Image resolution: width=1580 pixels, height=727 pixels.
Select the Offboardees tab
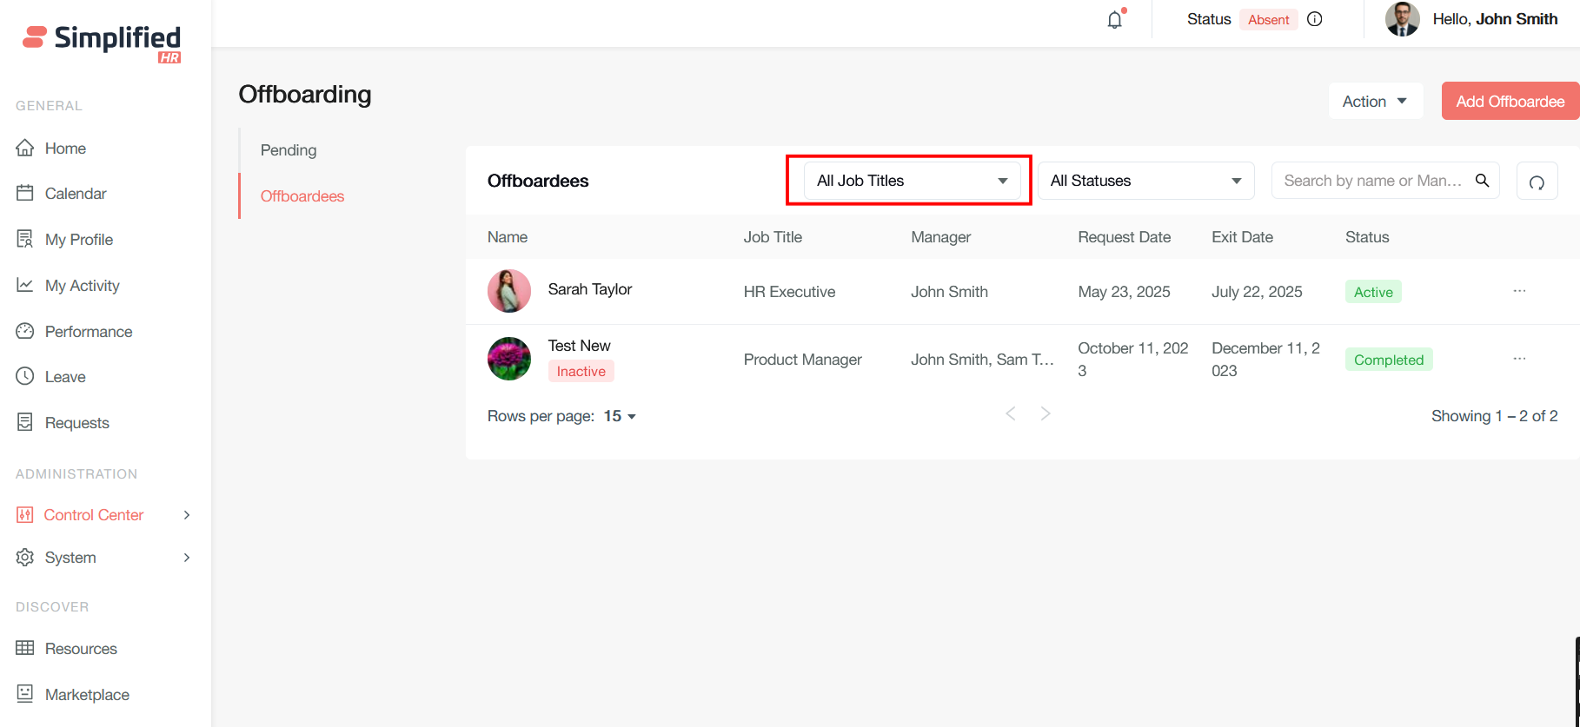pos(302,196)
